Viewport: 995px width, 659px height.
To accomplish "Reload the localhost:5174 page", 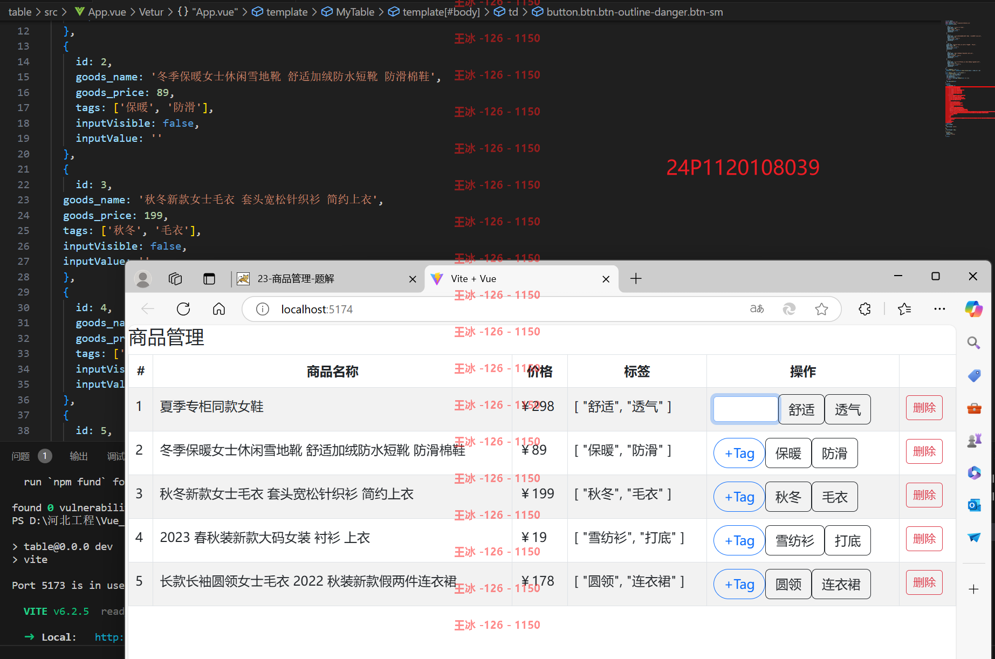I will coord(183,309).
